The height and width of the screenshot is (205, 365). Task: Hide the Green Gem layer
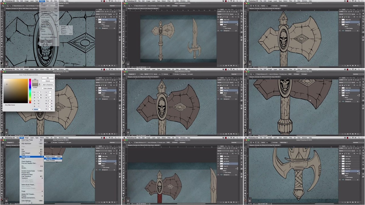pos(340,169)
